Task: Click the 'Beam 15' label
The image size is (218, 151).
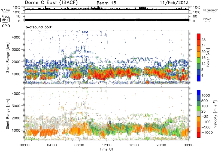Action: (x=106, y=3)
